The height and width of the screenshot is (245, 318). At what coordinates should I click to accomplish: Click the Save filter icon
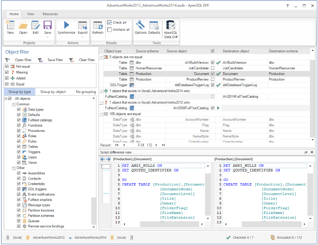pyautogui.click(x=40, y=60)
